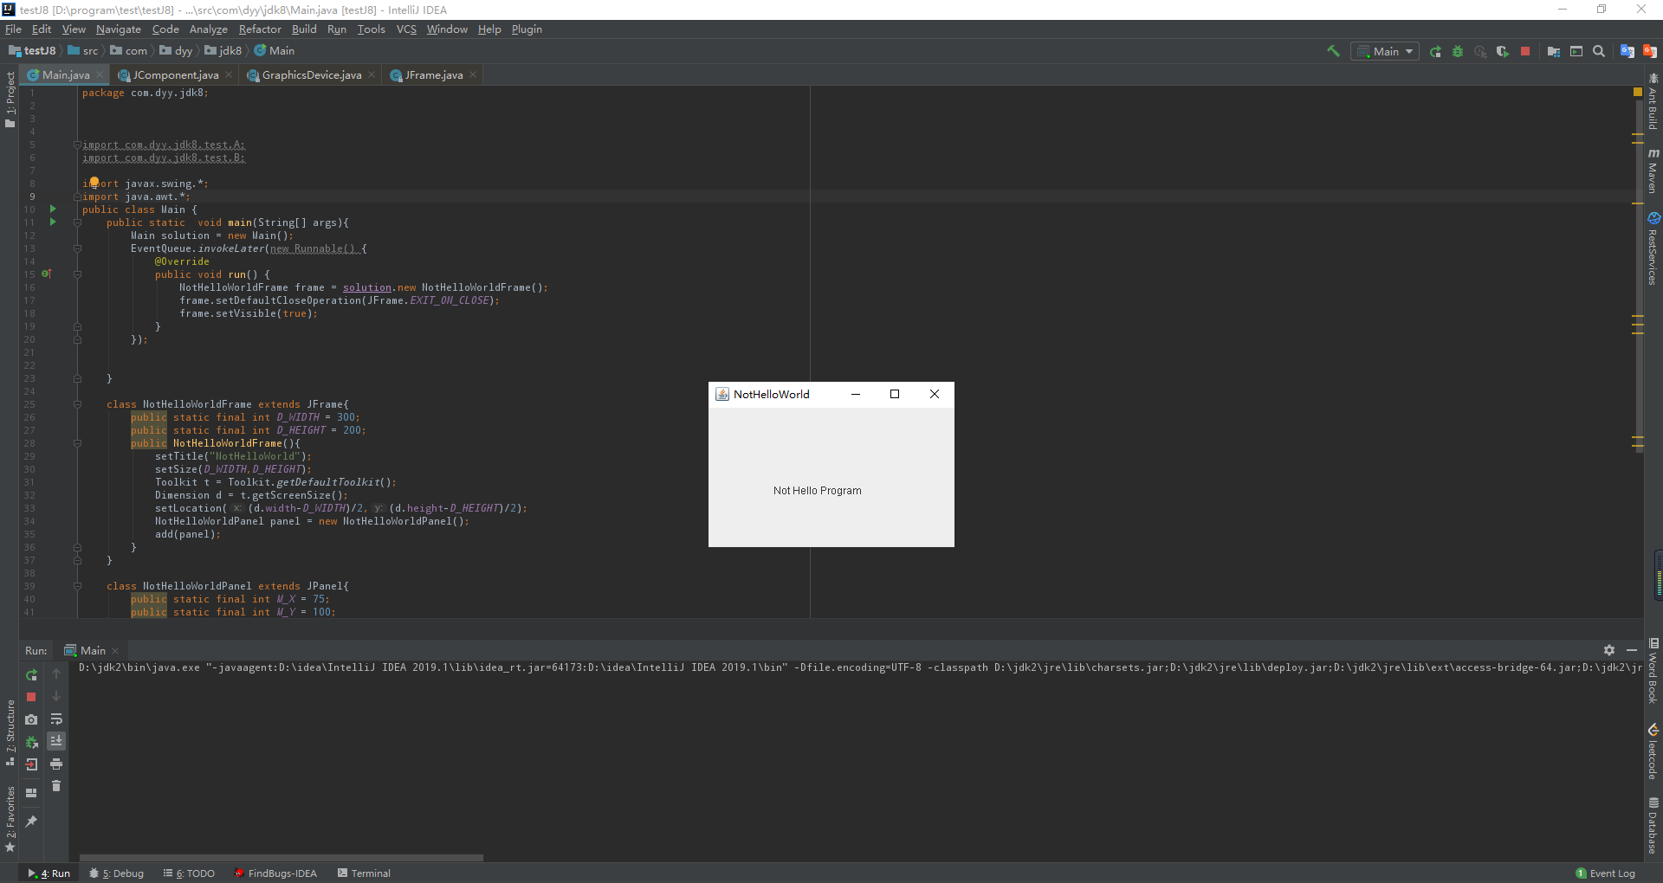Click Attach Debugger bug icon in Run panel
Image resolution: width=1663 pixels, height=883 pixels.
31,742
